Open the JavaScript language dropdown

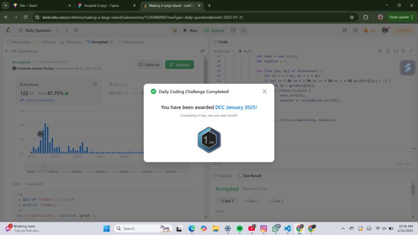coord(224,51)
